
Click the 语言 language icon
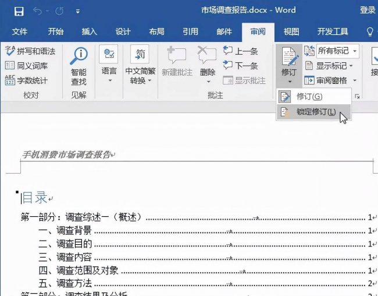pyautogui.click(x=109, y=54)
